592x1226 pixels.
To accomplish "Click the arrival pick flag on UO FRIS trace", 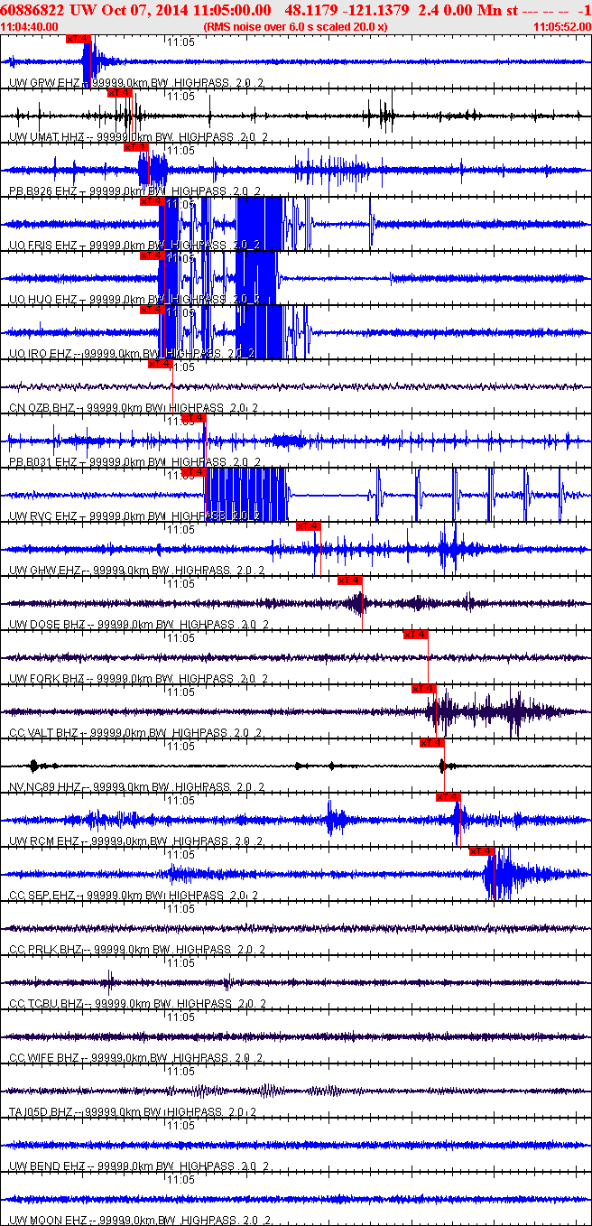I will [x=153, y=201].
